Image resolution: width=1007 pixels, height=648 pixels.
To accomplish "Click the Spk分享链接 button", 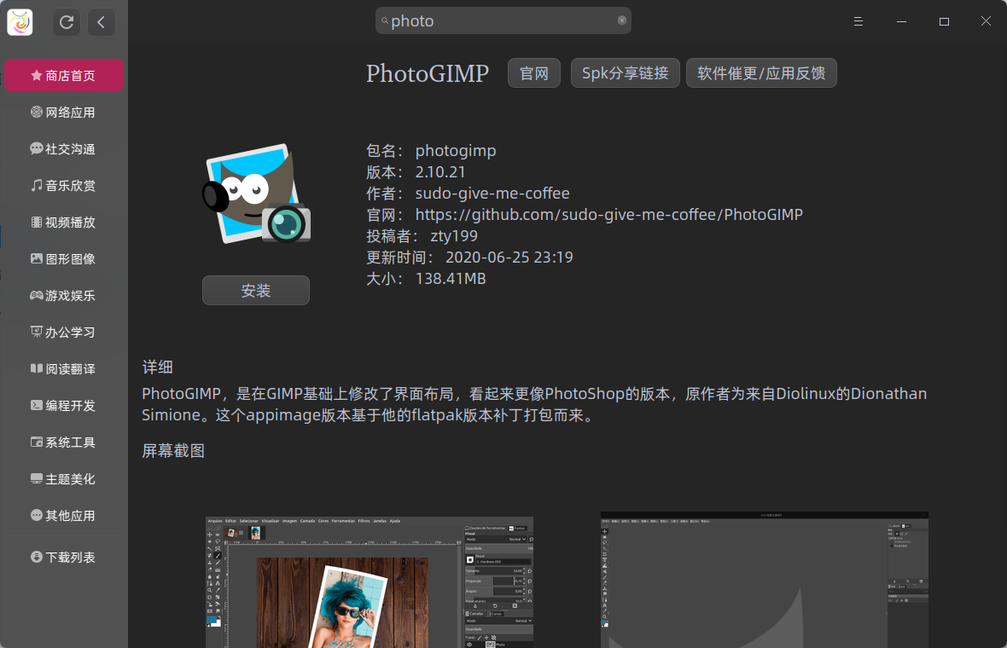I will pos(625,72).
